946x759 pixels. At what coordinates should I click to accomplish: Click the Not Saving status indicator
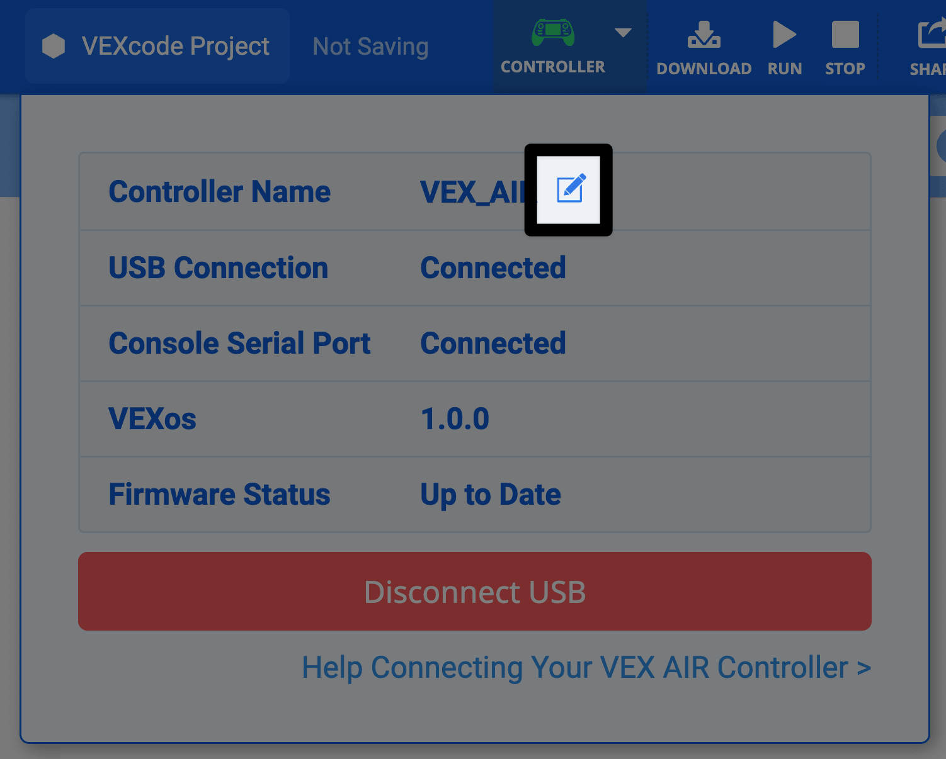tap(370, 45)
